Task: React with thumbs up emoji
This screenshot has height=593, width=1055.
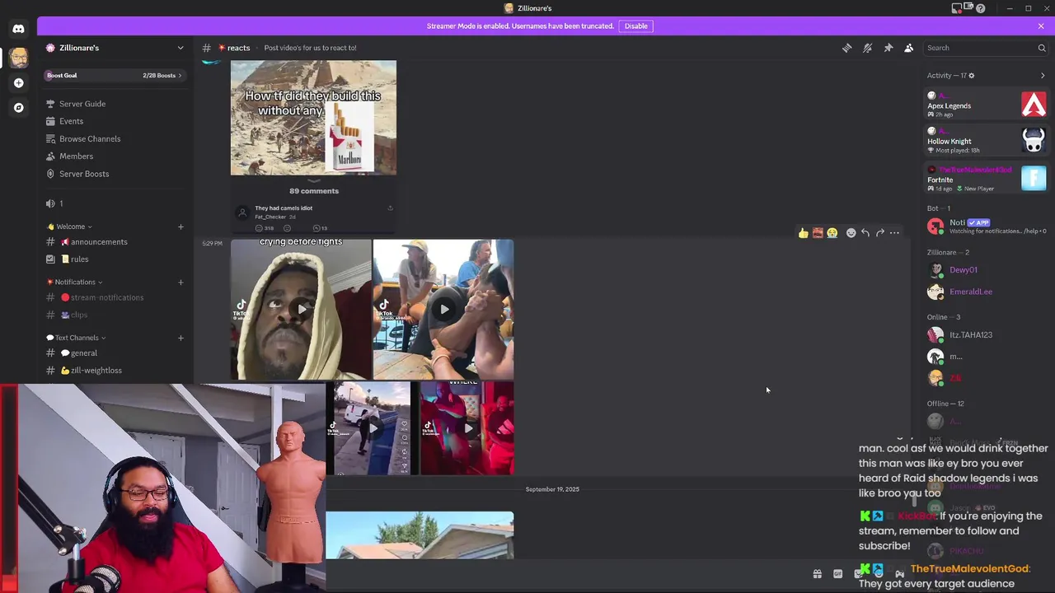Action: click(x=803, y=233)
